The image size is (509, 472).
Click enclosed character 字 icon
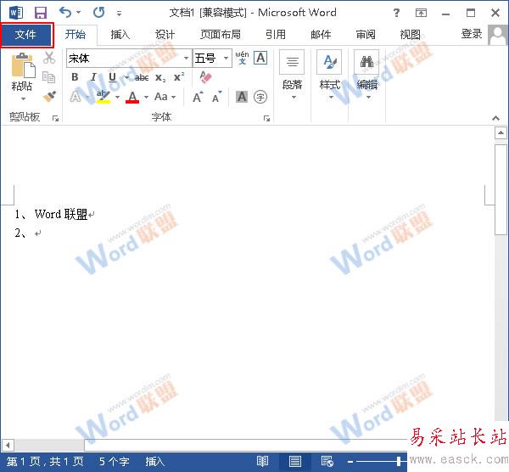[260, 97]
